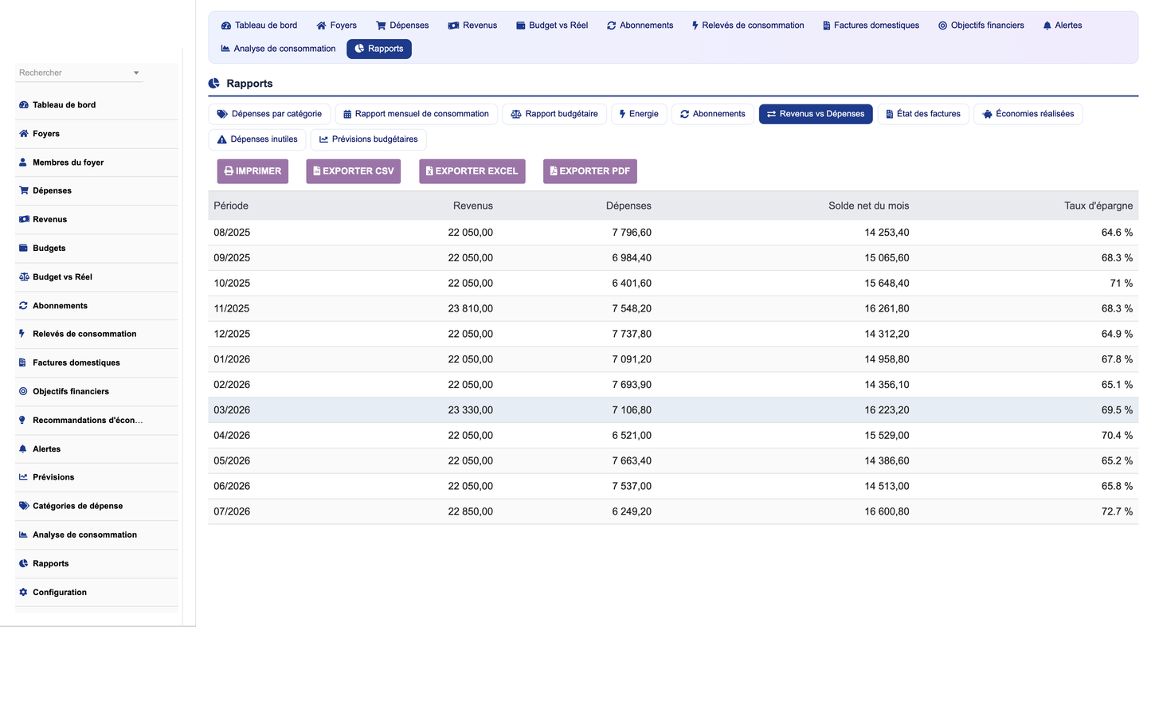This screenshot has height=713, width=1151.
Task: Click the Abonnements refresh icon in sidebar
Action: tap(24, 306)
